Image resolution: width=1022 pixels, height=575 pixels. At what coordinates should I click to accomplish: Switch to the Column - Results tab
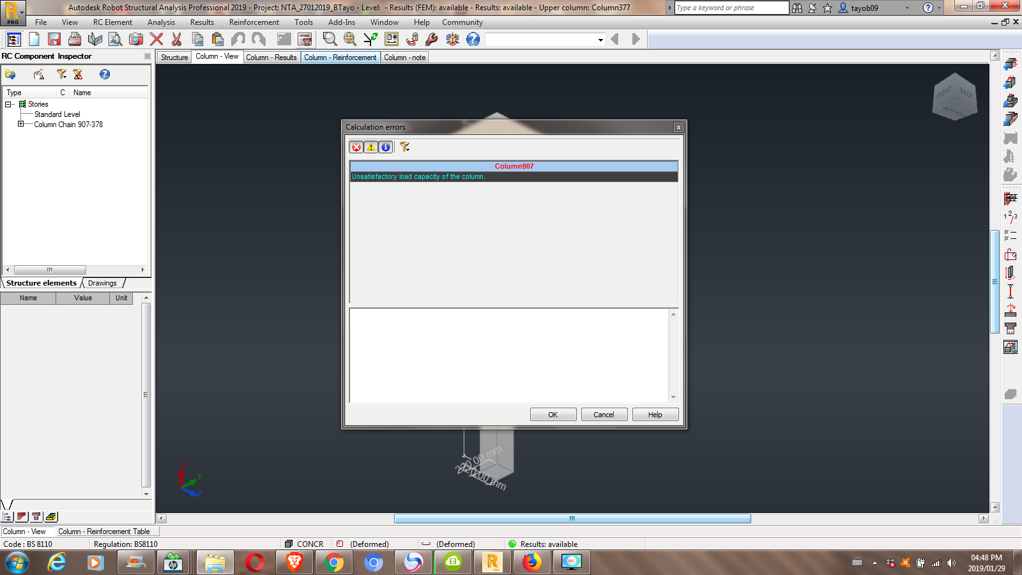click(x=271, y=57)
